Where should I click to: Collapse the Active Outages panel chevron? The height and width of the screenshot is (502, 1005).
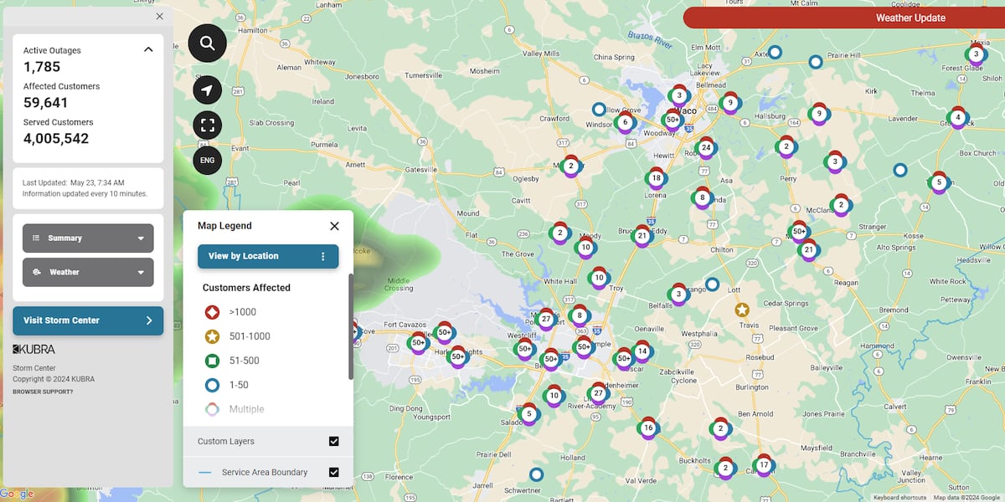click(148, 50)
